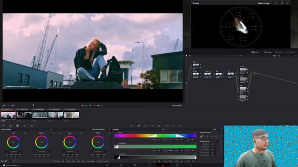
Task: Click the Sat value field
Action: coord(83,161)
